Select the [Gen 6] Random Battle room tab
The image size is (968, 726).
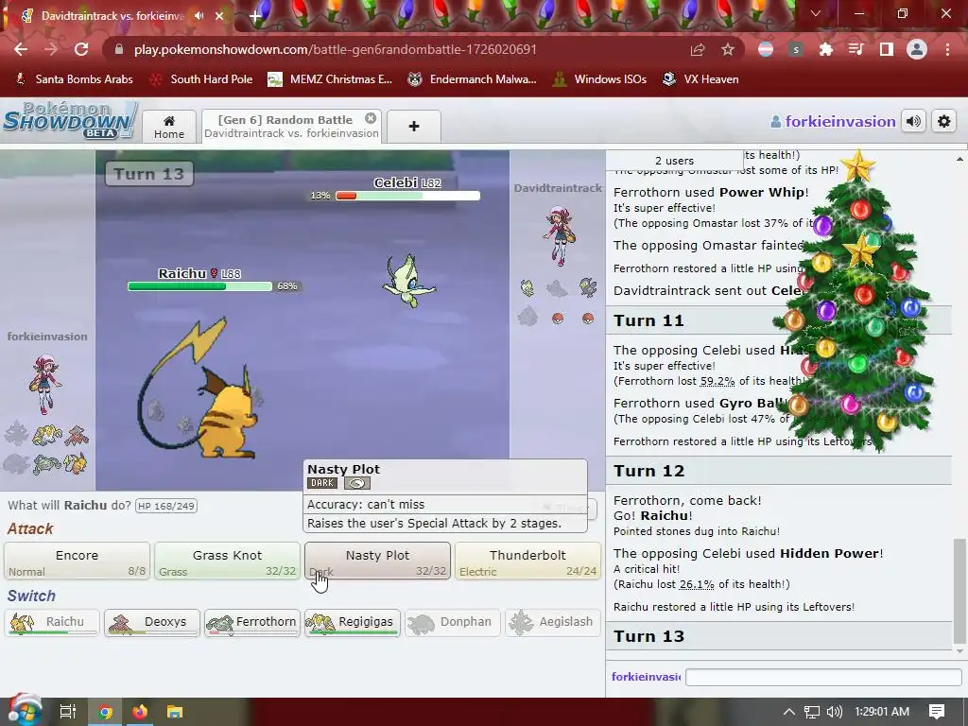click(291, 127)
